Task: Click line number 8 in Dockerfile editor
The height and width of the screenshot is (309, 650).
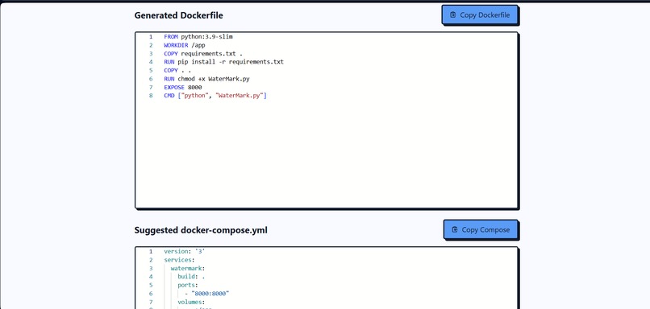Action: click(151, 96)
